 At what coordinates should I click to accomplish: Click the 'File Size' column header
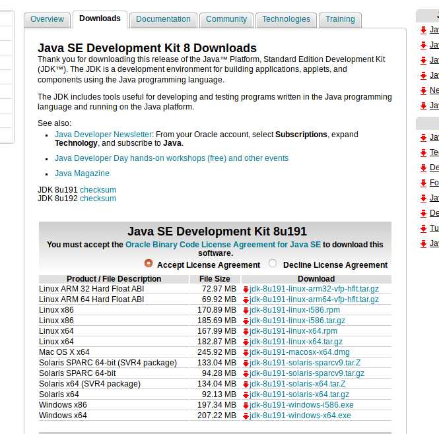(x=215, y=279)
